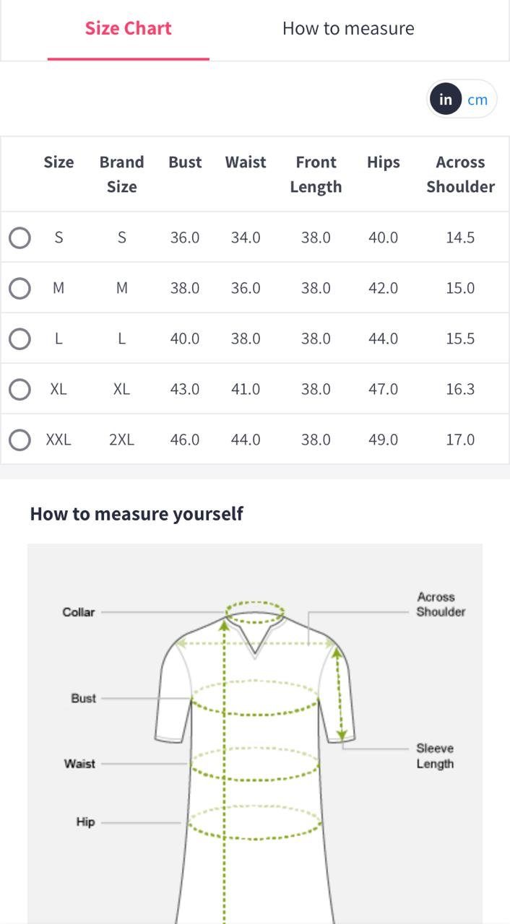Viewport: 510px width, 924px height.
Task: Choose size XXL radio button
Action: point(20,440)
